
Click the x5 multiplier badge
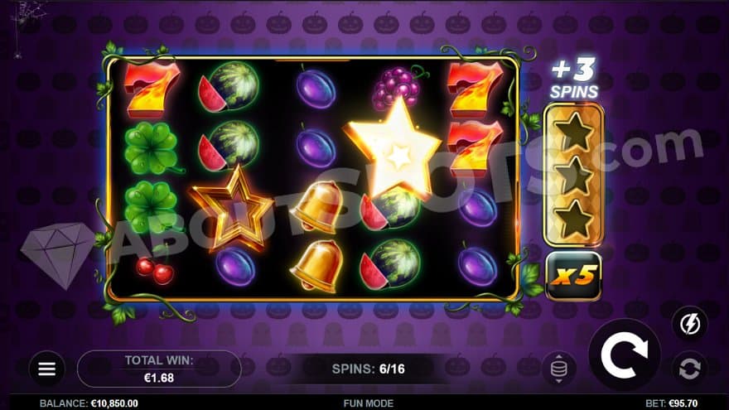click(574, 276)
